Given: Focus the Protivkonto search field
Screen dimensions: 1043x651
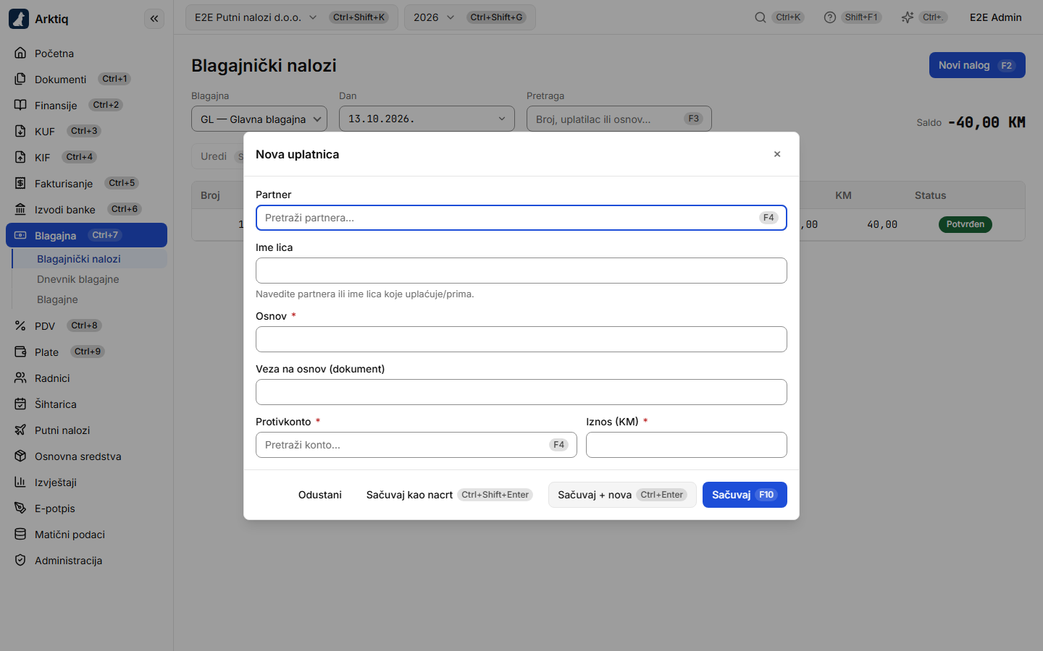Looking at the screenshot, I should click(x=416, y=445).
